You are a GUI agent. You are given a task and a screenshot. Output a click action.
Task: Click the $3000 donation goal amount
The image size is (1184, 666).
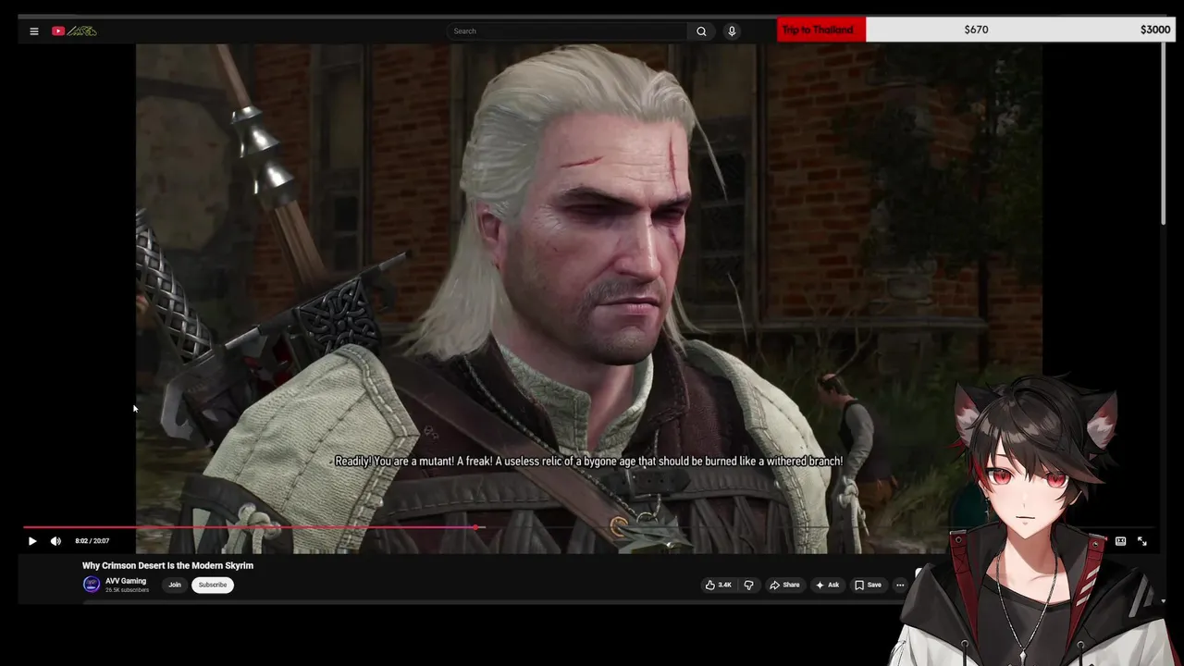[x=1155, y=30]
